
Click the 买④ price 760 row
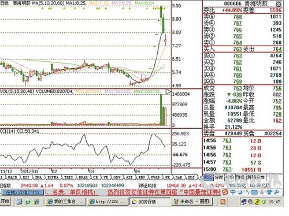point(243,75)
